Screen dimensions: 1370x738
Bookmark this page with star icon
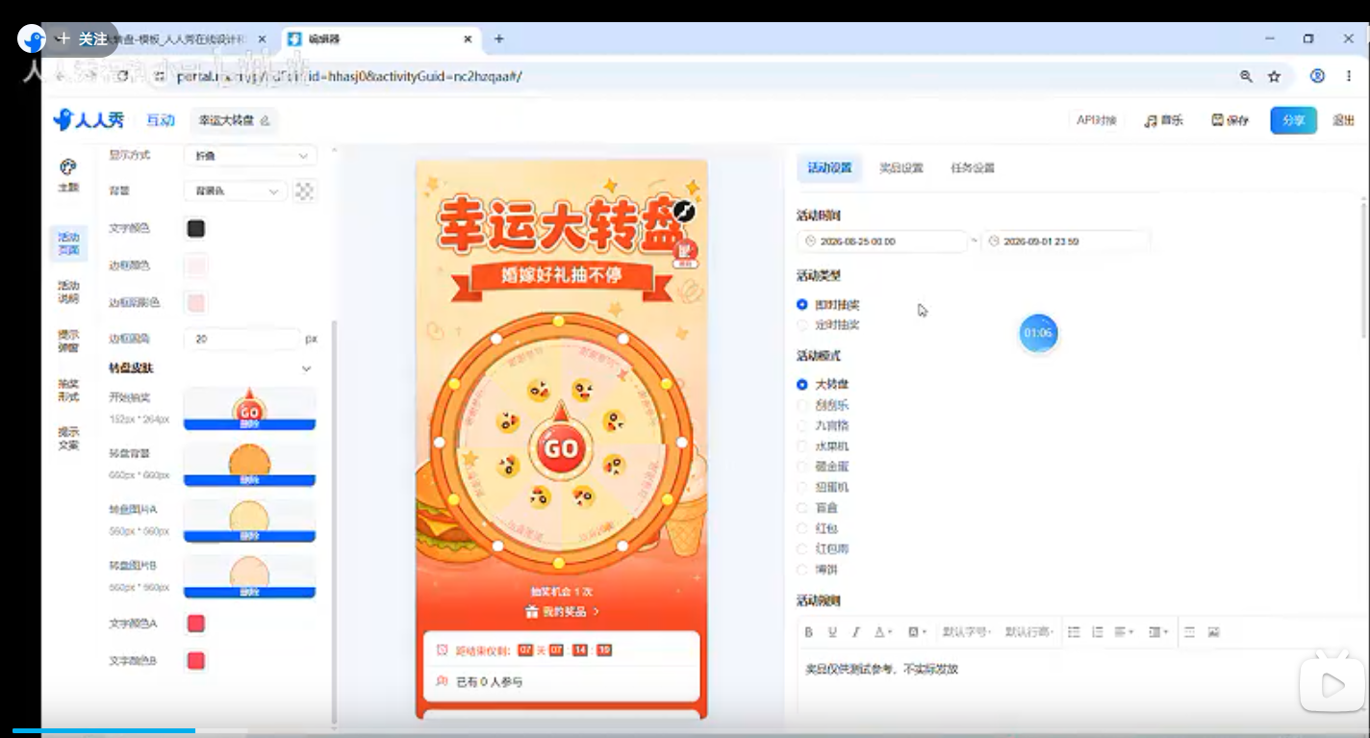point(1274,76)
